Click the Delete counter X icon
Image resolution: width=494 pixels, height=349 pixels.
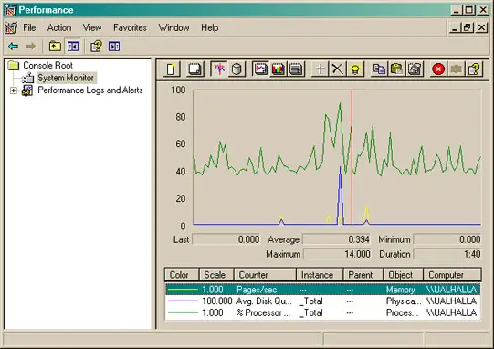[338, 69]
